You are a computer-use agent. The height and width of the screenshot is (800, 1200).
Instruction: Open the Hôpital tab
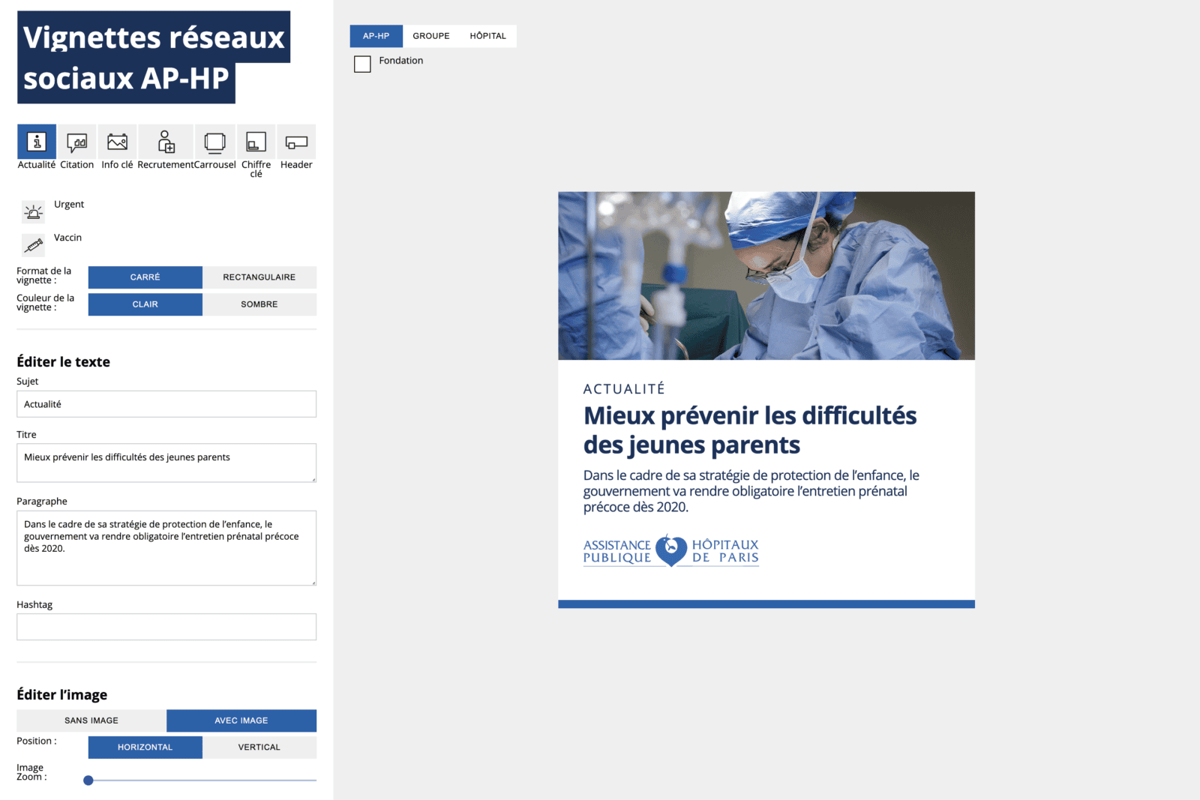[x=488, y=36]
